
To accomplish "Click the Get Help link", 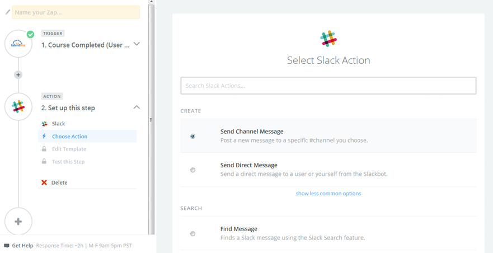I will tap(22, 246).
